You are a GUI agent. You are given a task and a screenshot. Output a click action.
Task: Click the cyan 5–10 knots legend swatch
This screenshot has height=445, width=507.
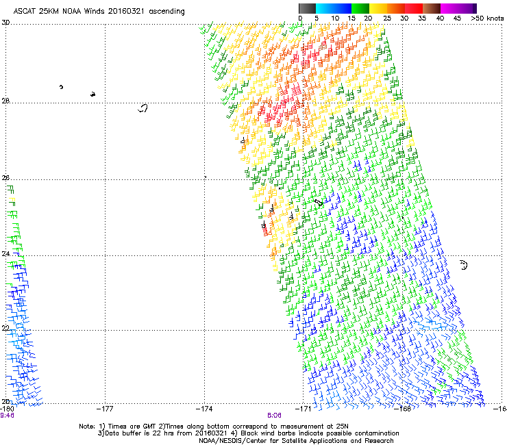[325, 8]
